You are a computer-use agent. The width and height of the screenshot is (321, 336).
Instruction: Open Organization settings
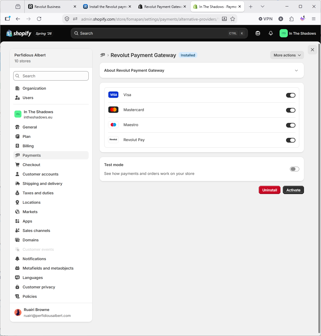click(x=51, y=88)
